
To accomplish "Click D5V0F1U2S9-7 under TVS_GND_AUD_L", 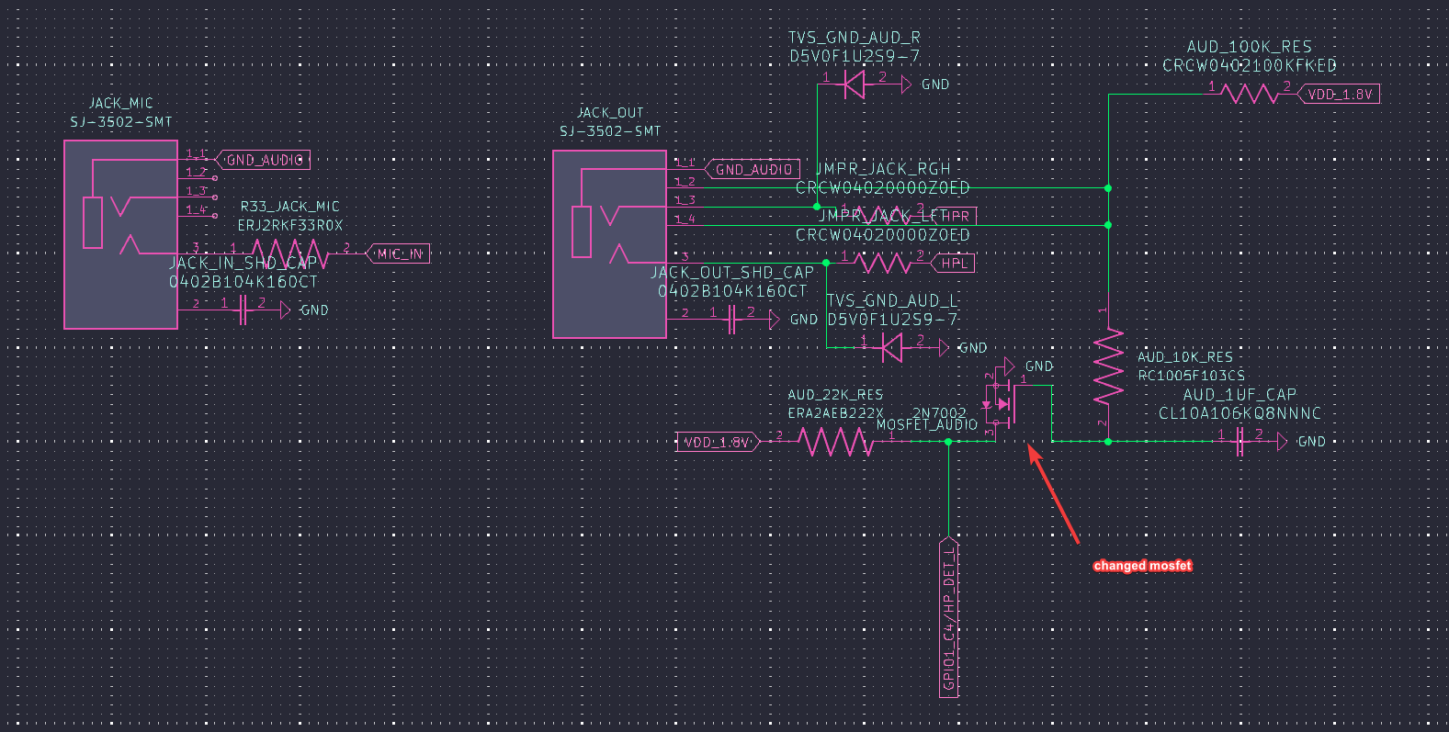I will pos(892,320).
